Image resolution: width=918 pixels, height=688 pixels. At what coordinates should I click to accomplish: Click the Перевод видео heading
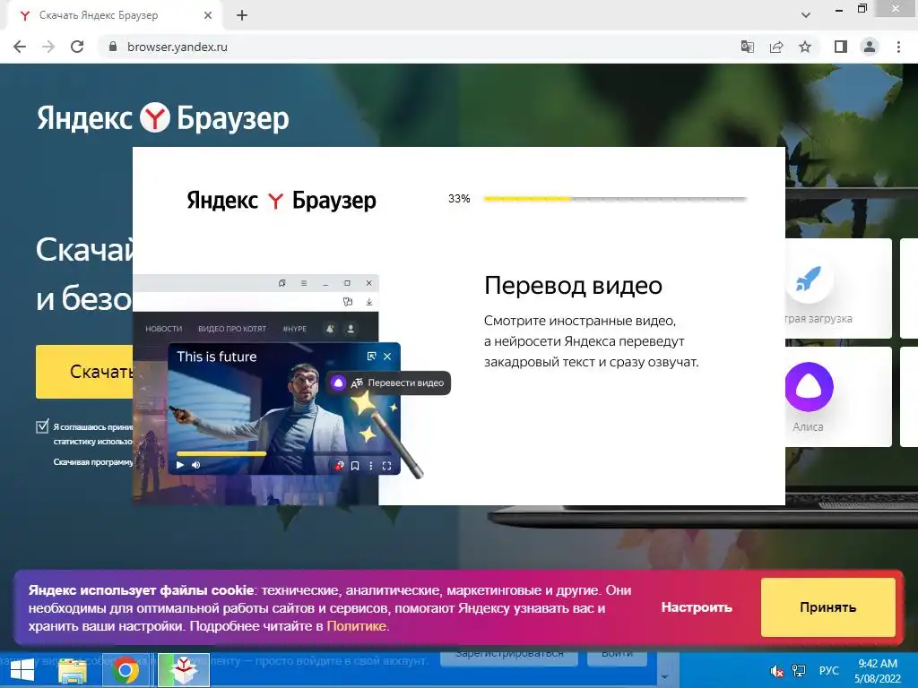click(x=573, y=286)
